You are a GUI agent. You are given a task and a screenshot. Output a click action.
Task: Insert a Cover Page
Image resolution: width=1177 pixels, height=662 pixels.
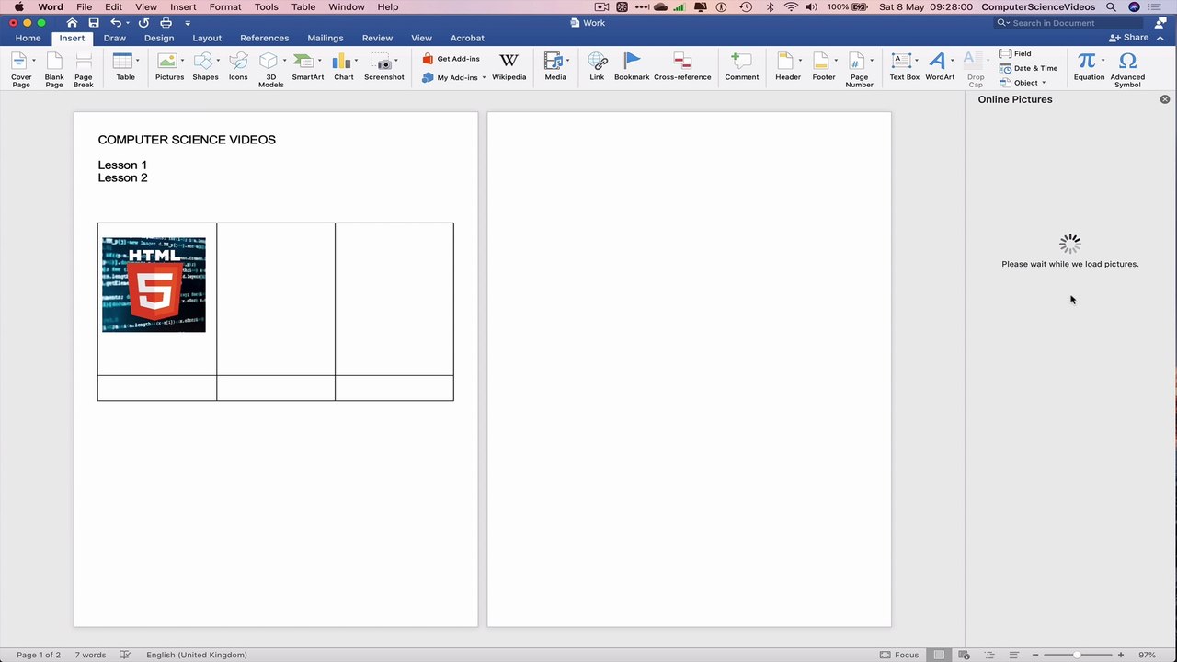(x=20, y=69)
